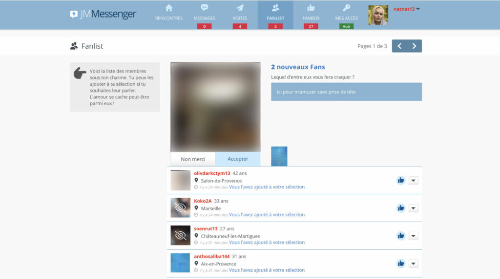Screen dimensions: 500x279
Task: Click the red Messages counter badge 0
Action: (205, 26)
